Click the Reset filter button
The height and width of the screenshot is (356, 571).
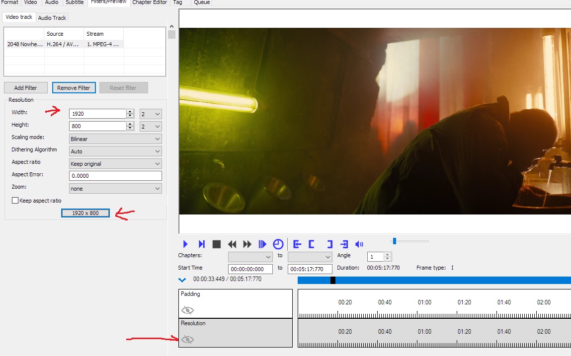(123, 88)
